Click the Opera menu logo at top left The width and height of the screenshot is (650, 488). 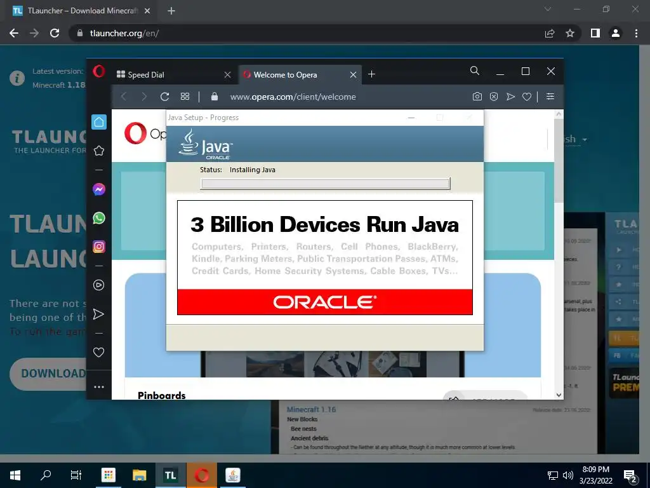click(98, 71)
